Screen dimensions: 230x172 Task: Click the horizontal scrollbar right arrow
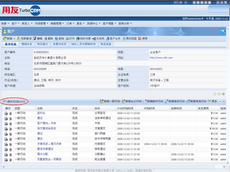click(x=224, y=167)
